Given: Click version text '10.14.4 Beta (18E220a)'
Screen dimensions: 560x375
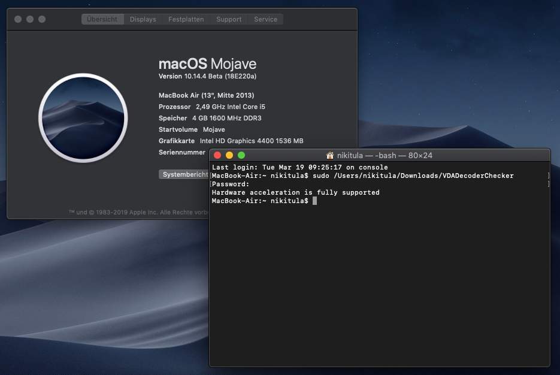Looking at the screenshot, I should 220,76.
